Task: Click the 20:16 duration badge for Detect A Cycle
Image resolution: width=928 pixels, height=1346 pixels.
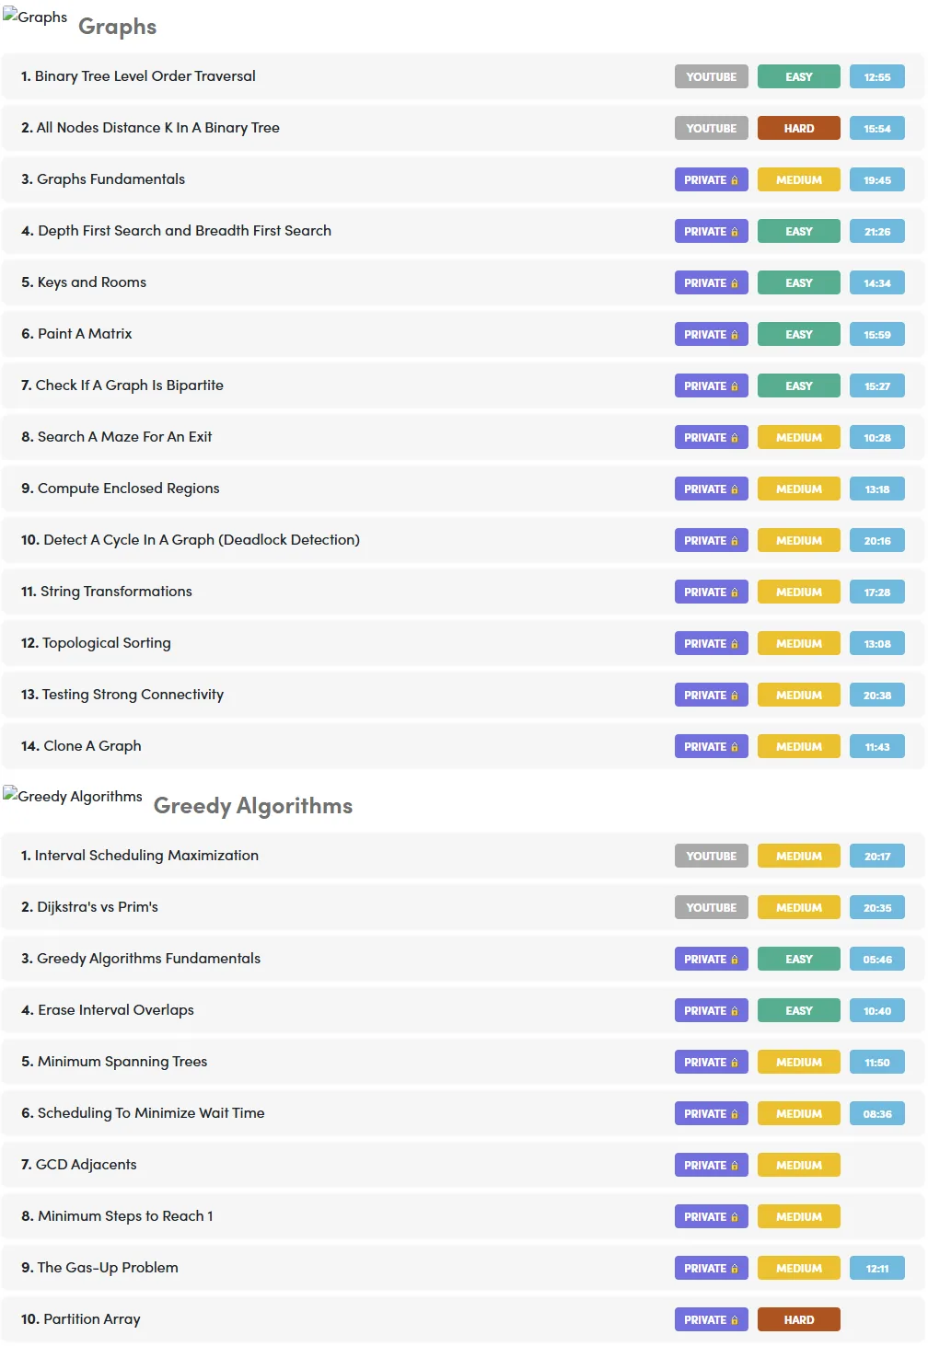Action: (876, 541)
